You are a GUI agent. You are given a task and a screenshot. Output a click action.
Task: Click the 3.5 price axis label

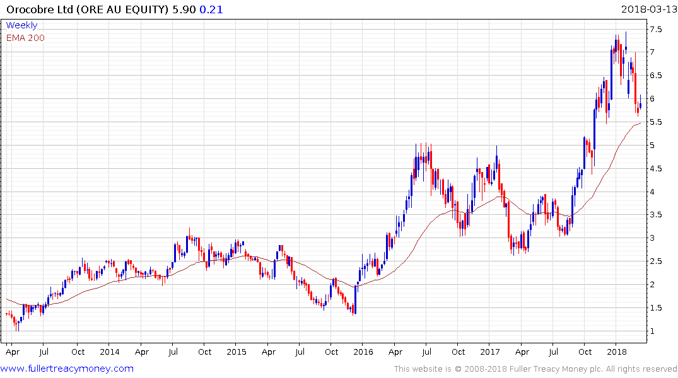click(x=655, y=215)
